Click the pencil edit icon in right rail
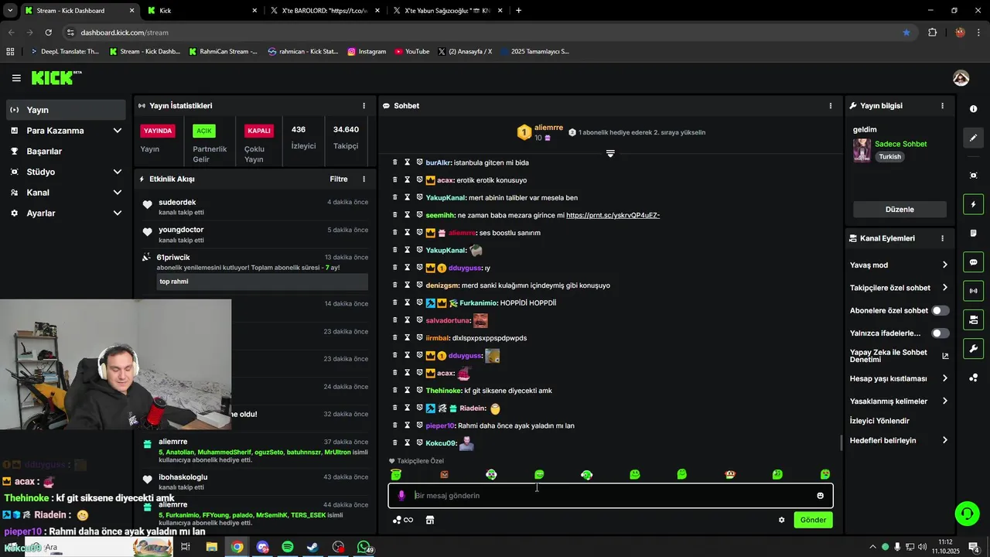This screenshot has height=557, width=990. point(974,138)
